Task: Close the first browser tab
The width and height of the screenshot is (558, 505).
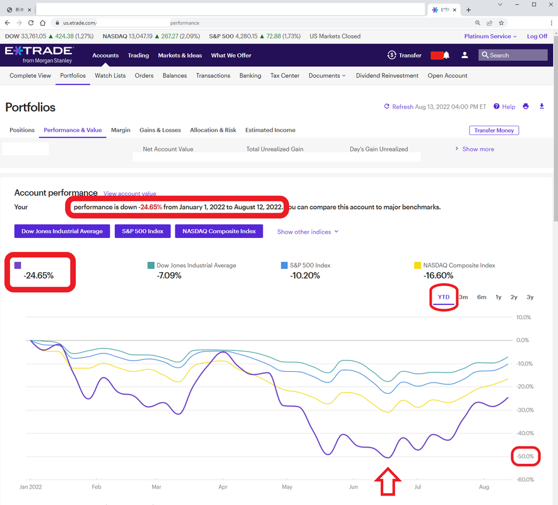Action: coord(29,10)
